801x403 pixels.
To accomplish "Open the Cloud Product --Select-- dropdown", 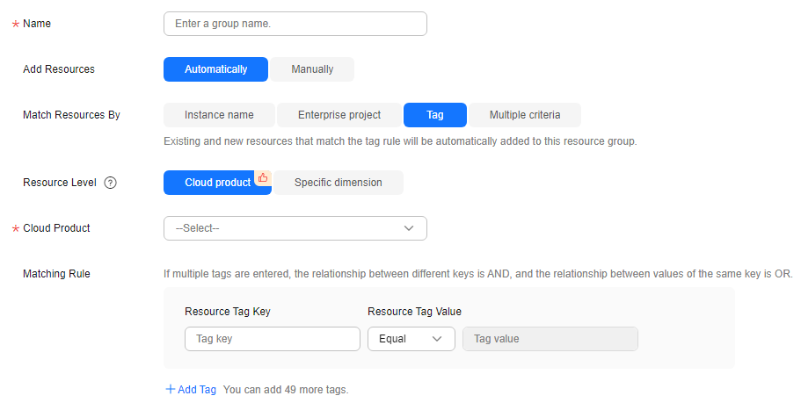I will point(295,228).
